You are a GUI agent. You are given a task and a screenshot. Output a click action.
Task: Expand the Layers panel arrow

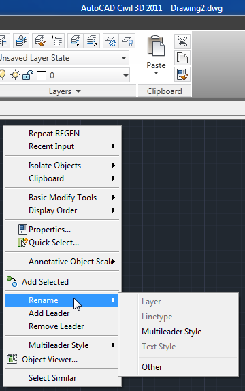point(78,91)
